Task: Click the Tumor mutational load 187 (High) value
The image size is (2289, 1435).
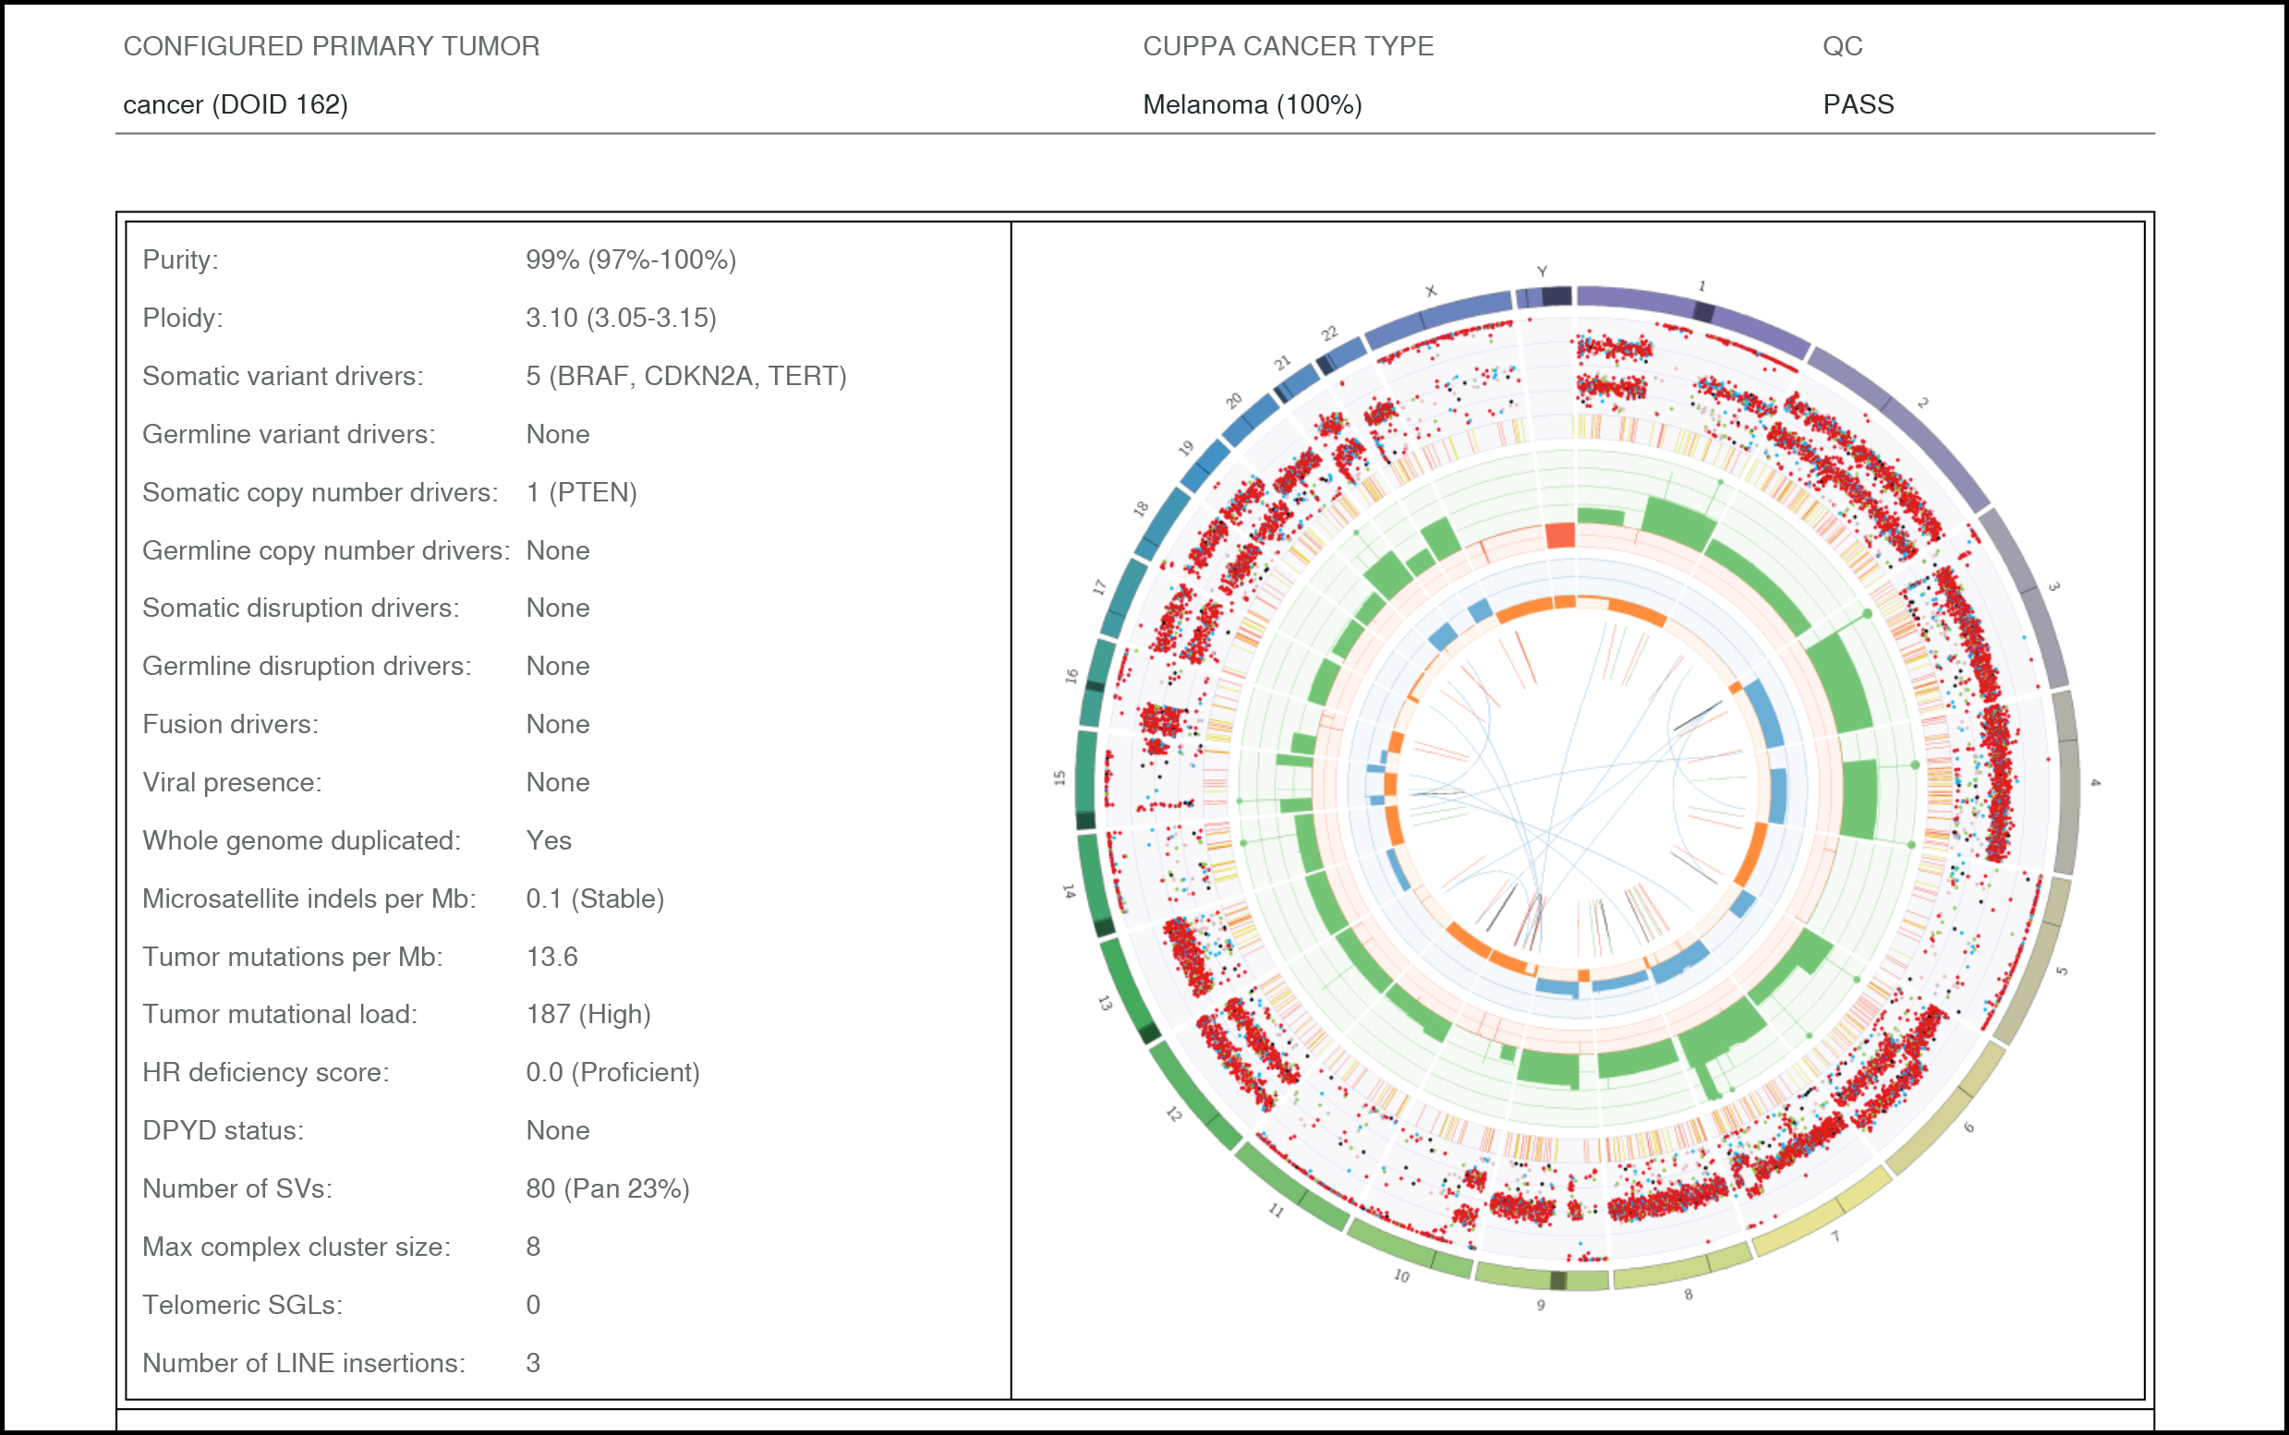Action: pyautogui.click(x=587, y=1015)
